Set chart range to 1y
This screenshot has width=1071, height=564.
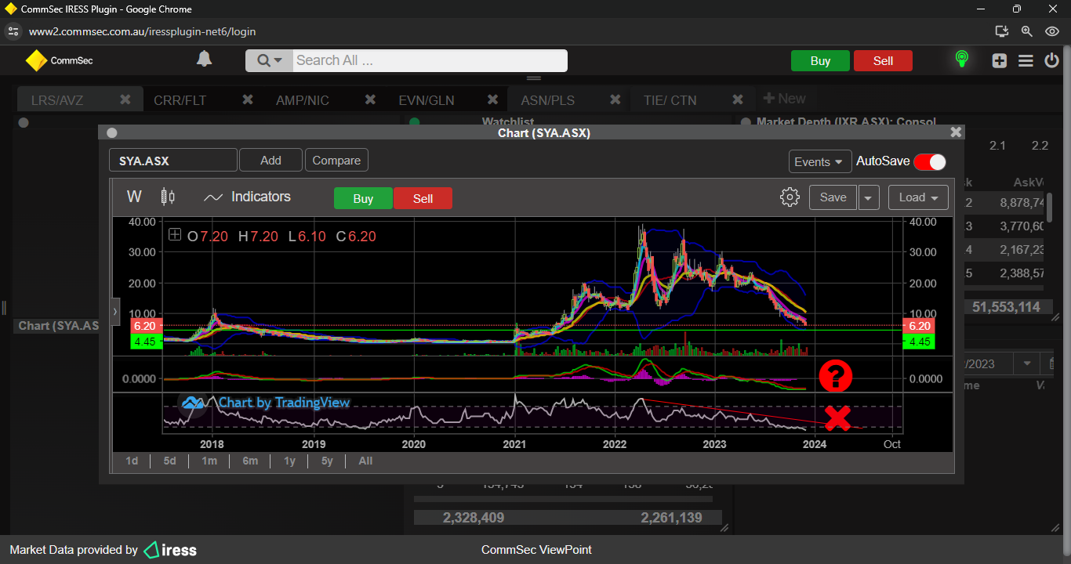[289, 461]
